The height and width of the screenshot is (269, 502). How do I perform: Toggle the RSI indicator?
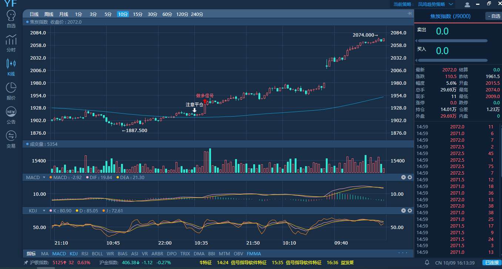(85, 254)
